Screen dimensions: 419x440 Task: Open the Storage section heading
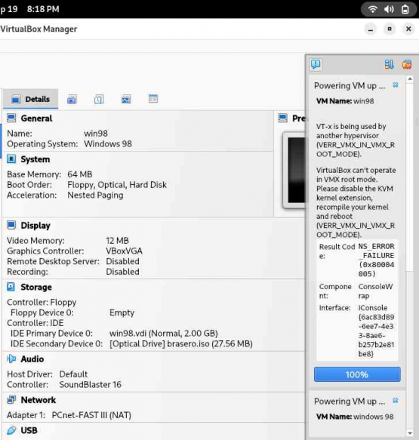point(36,288)
